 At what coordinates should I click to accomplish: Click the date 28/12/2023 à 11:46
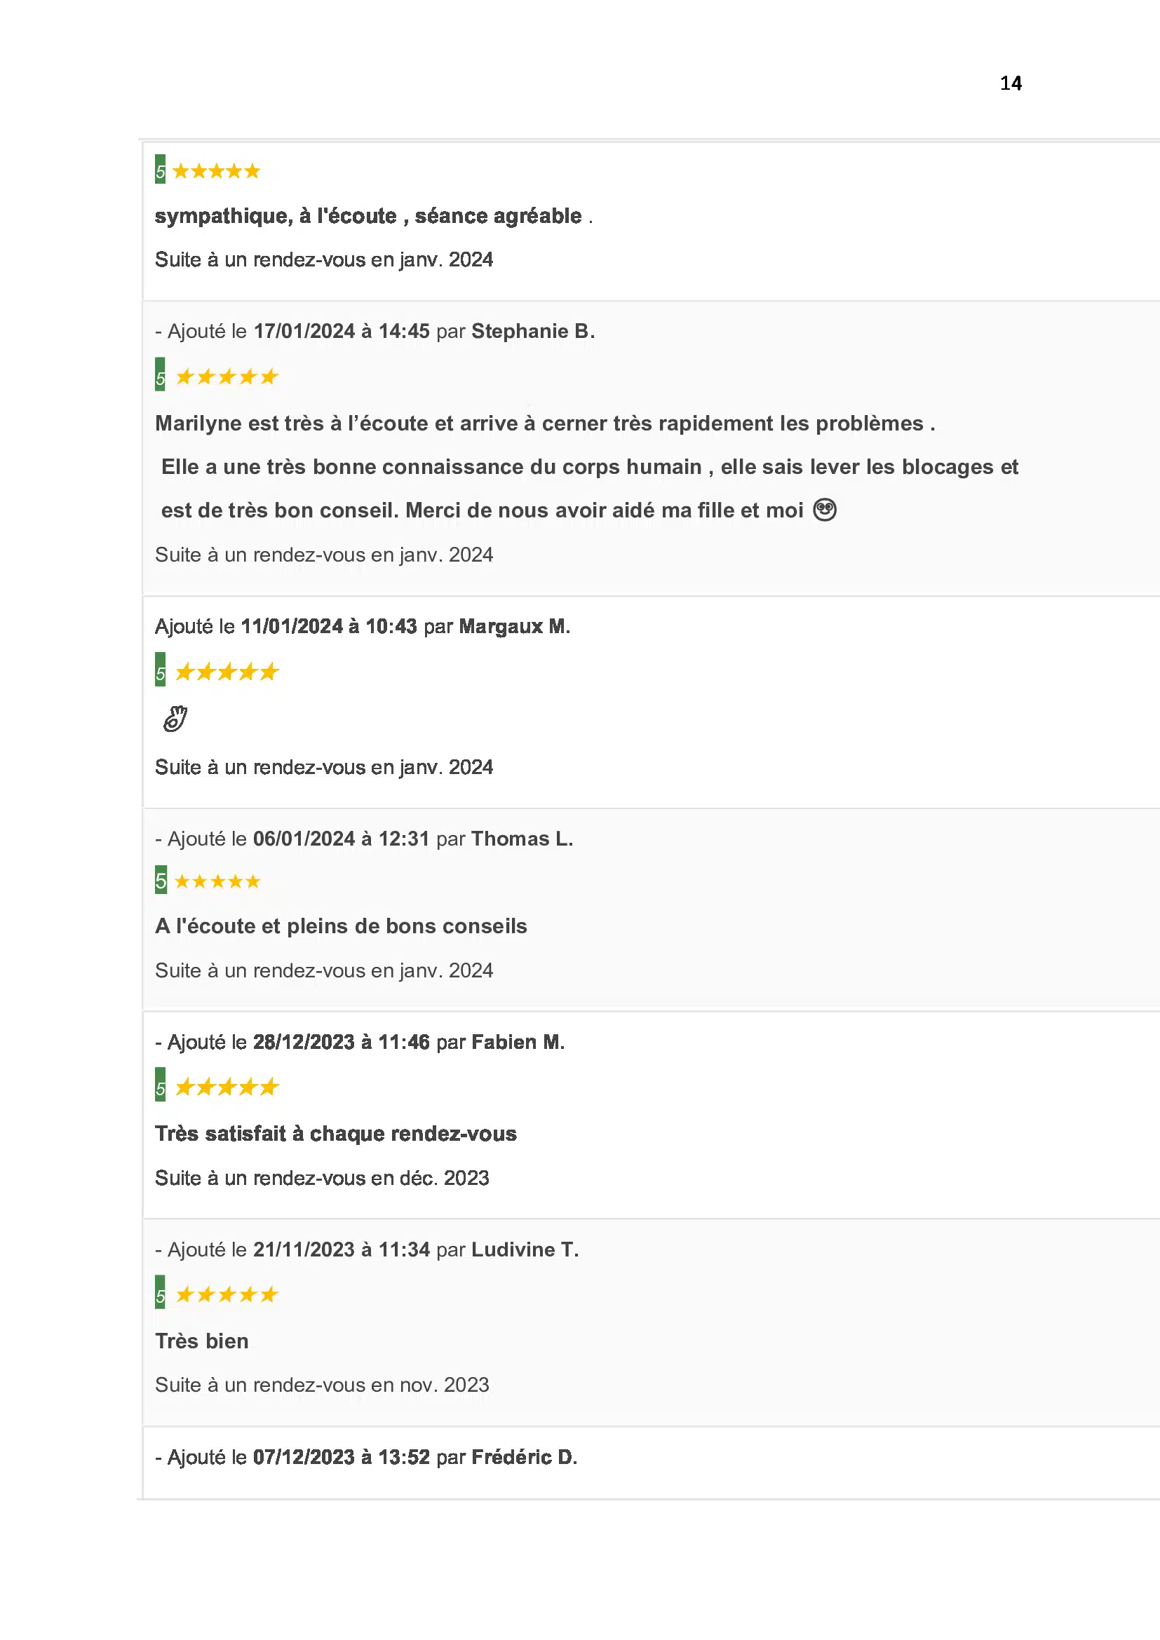pyautogui.click(x=341, y=1042)
